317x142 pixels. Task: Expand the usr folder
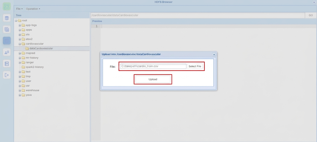[x=20, y=86]
